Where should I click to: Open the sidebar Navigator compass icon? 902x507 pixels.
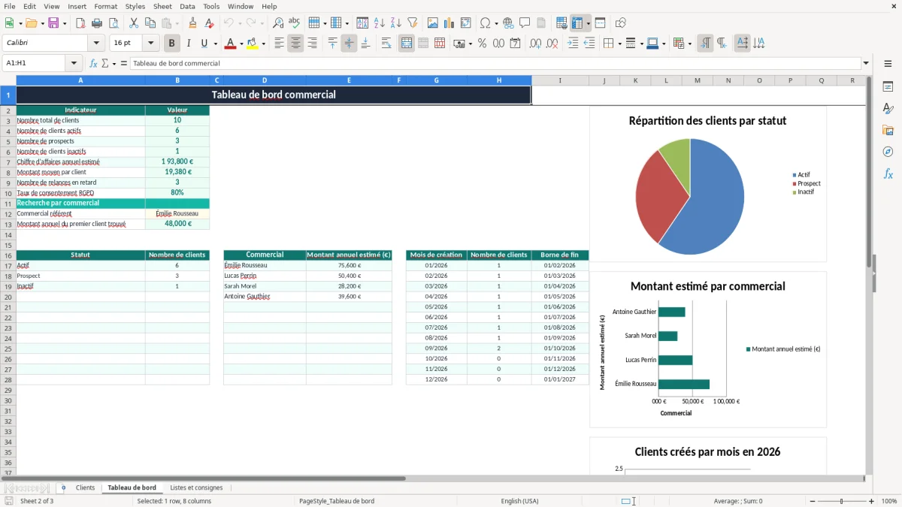click(x=888, y=152)
